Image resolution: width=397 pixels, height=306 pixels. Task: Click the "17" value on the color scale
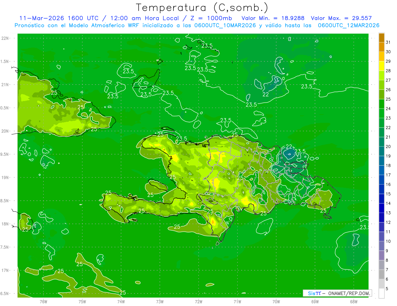tap(388, 175)
